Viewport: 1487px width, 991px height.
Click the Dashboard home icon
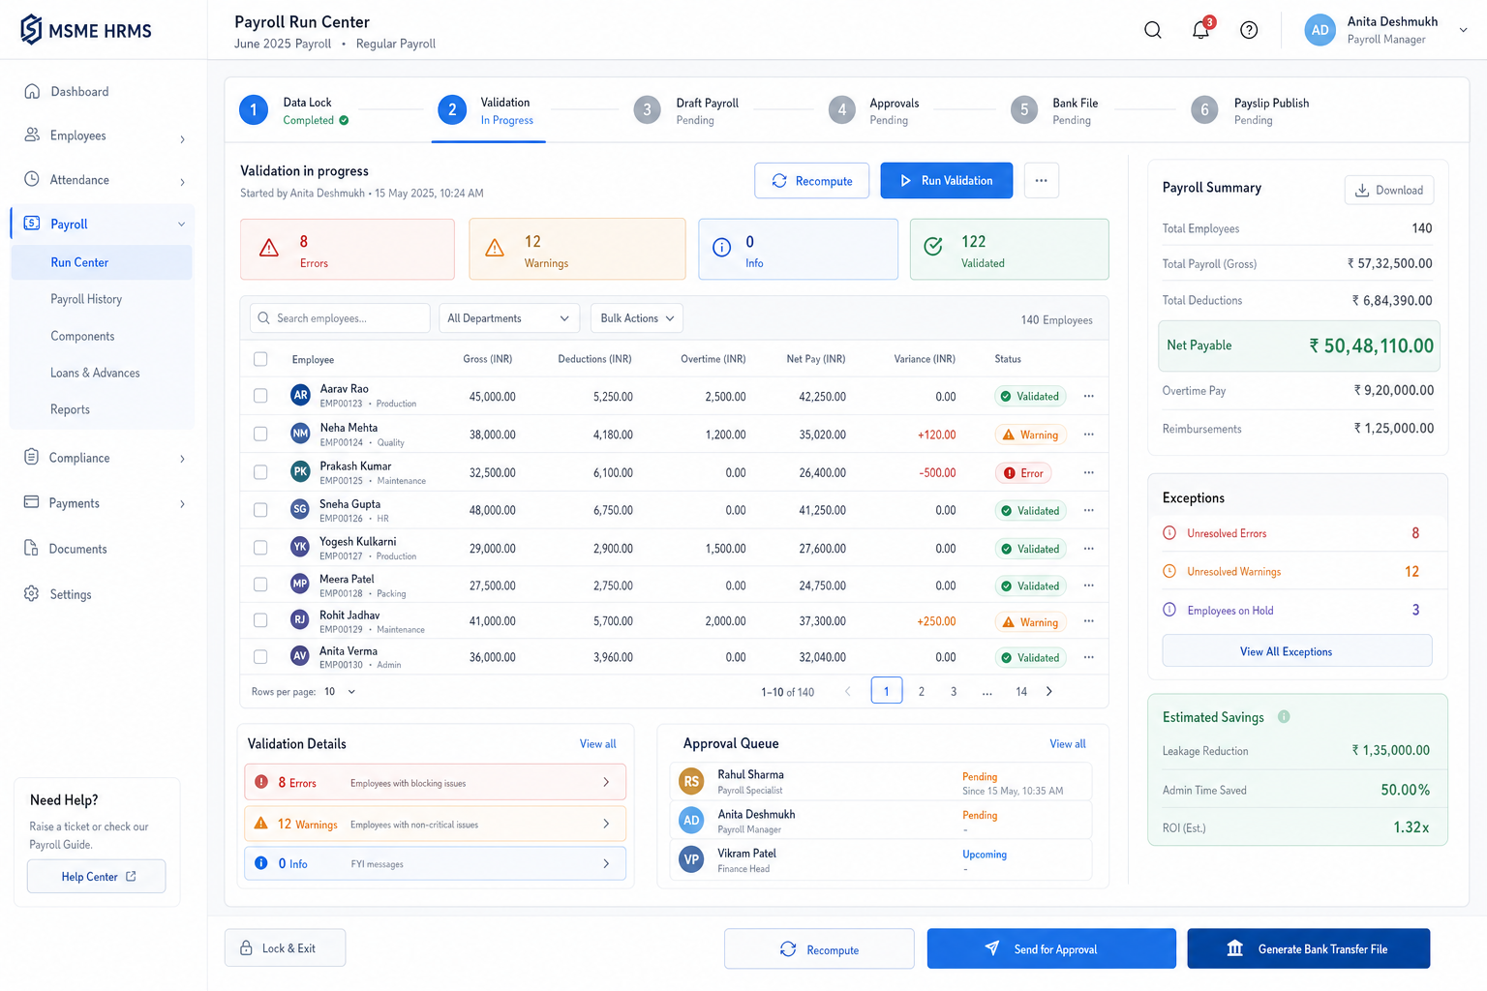(x=32, y=91)
